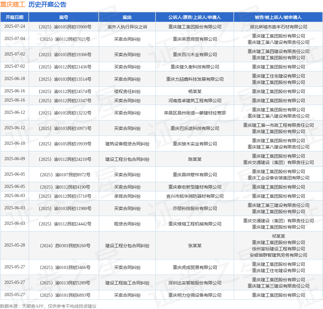
Task: Select case number '渝0103民初13514号'
Action: (73, 79)
